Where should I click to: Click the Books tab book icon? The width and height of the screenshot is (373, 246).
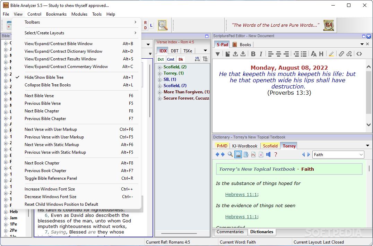pyautogui.click(x=235, y=44)
